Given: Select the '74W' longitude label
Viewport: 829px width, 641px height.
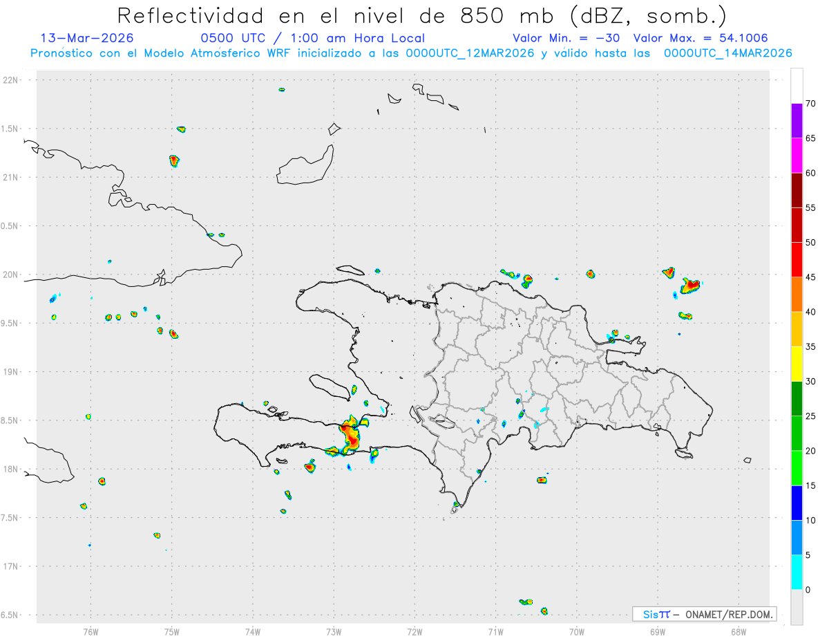Looking at the screenshot, I should (253, 632).
